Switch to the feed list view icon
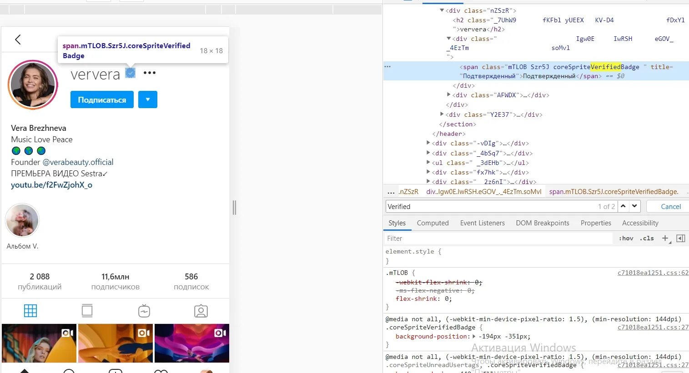Image resolution: width=689 pixels, height=373 pixels. [x=87, y=311]
